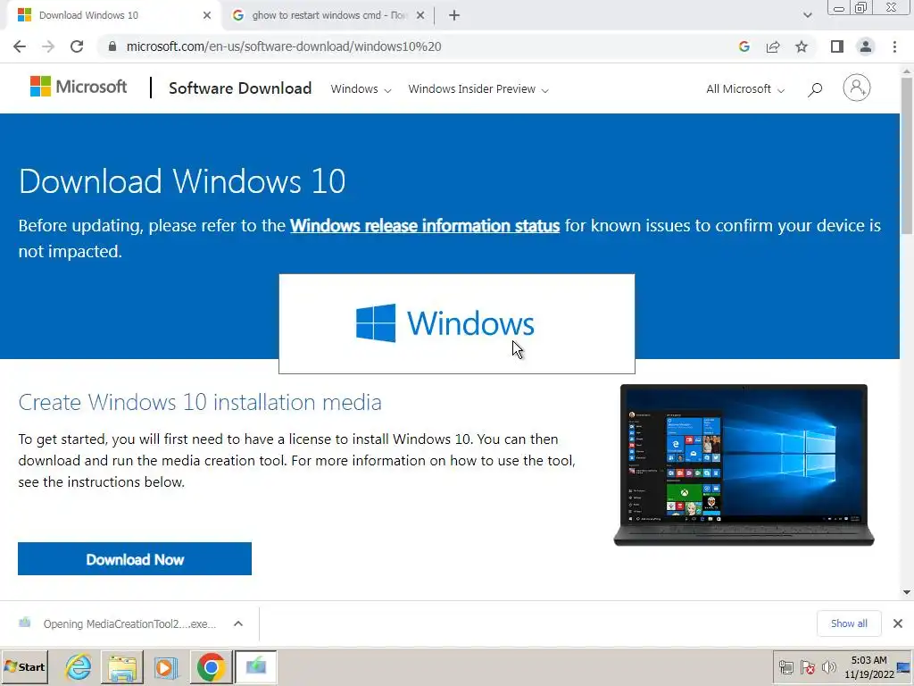
Task: Expand the All Microsoft menu
Action: coord(745,89)
